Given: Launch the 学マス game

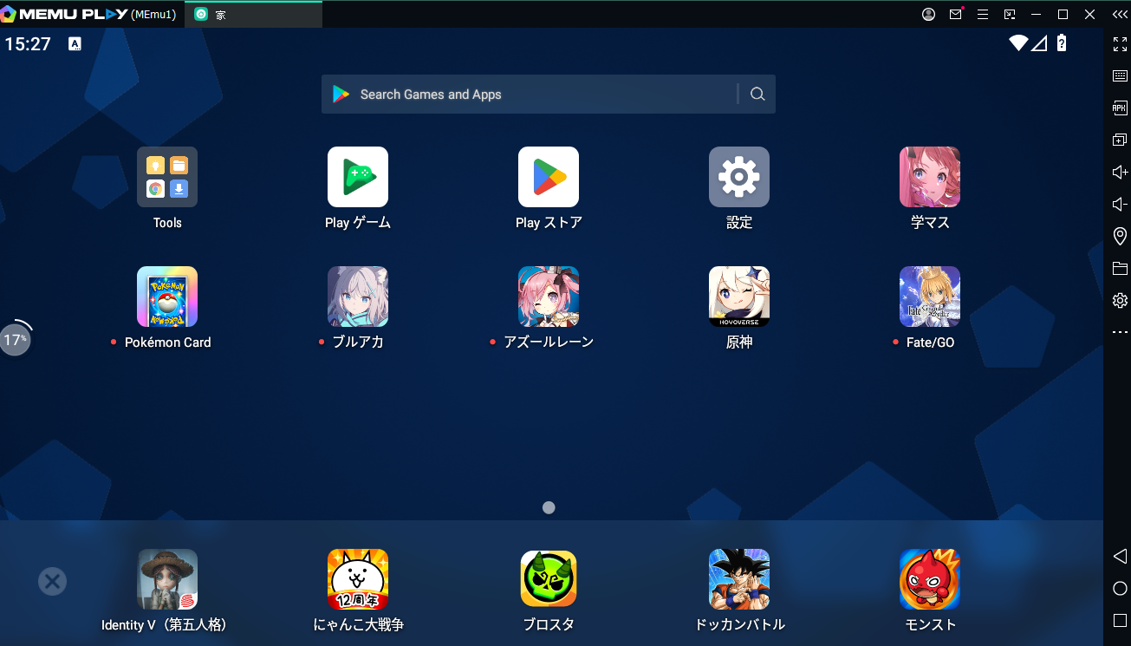Looking at the screenshot, I should [x=930, y=177].
